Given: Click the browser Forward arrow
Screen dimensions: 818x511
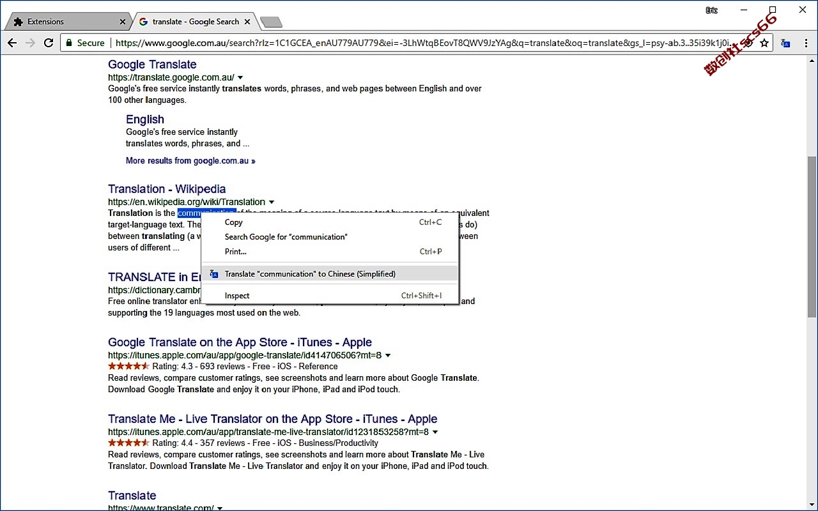Looking at the screenshot, I should 30,43.
